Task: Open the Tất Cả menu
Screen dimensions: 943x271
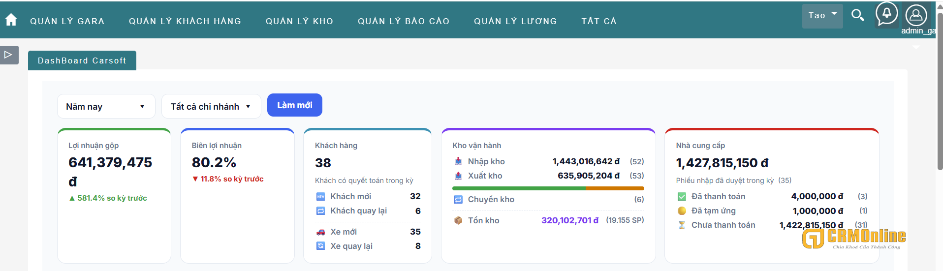Action: 599,21
